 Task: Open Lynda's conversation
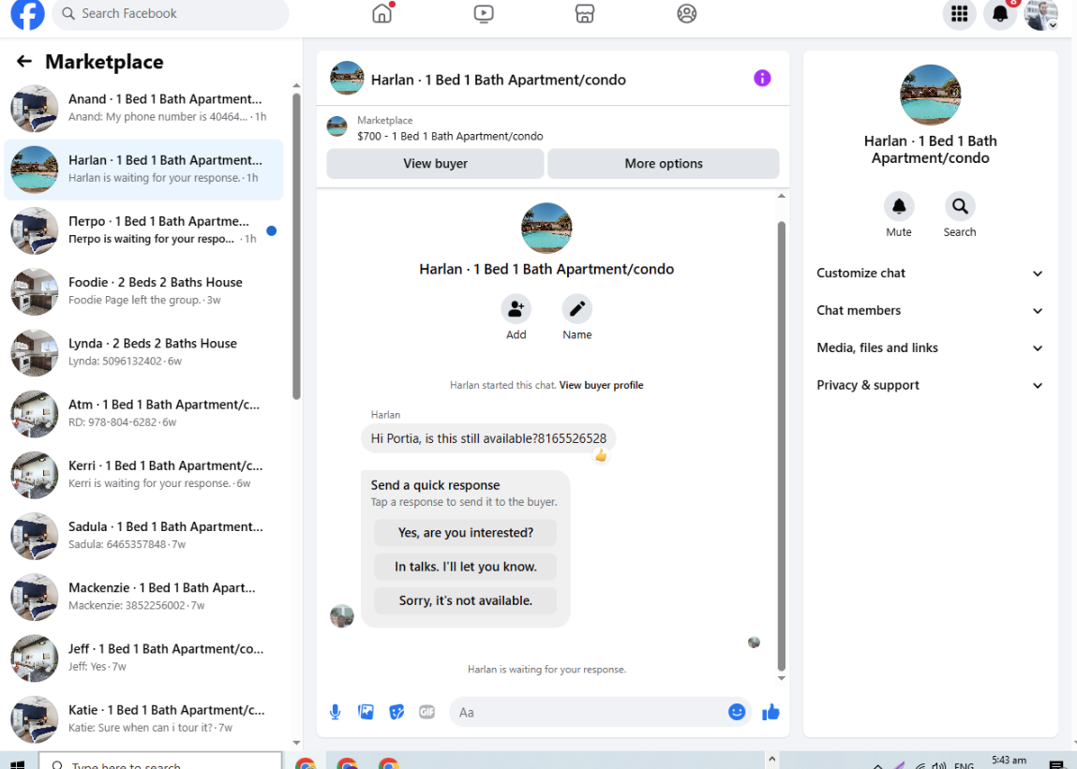click(x=143, y=353)
